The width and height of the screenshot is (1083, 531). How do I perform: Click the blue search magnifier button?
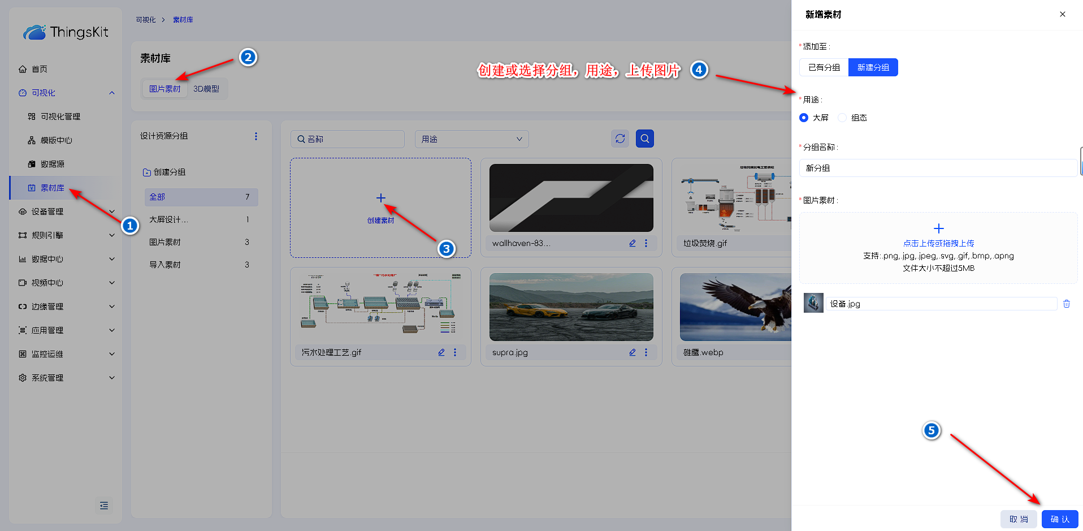click(644, 139)
